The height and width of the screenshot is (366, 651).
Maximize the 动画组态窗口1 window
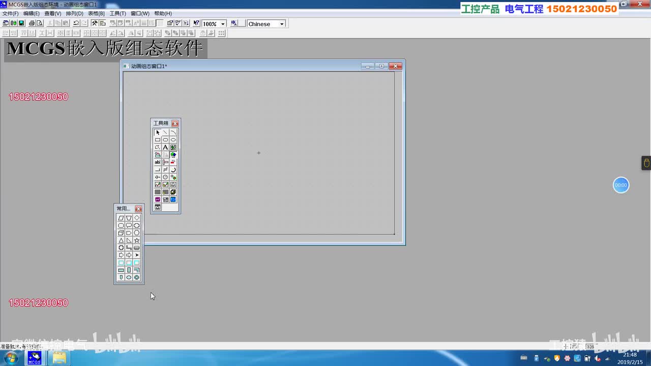(381, 66)
